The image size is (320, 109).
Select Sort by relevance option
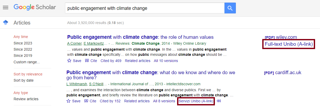click(28, 74)
